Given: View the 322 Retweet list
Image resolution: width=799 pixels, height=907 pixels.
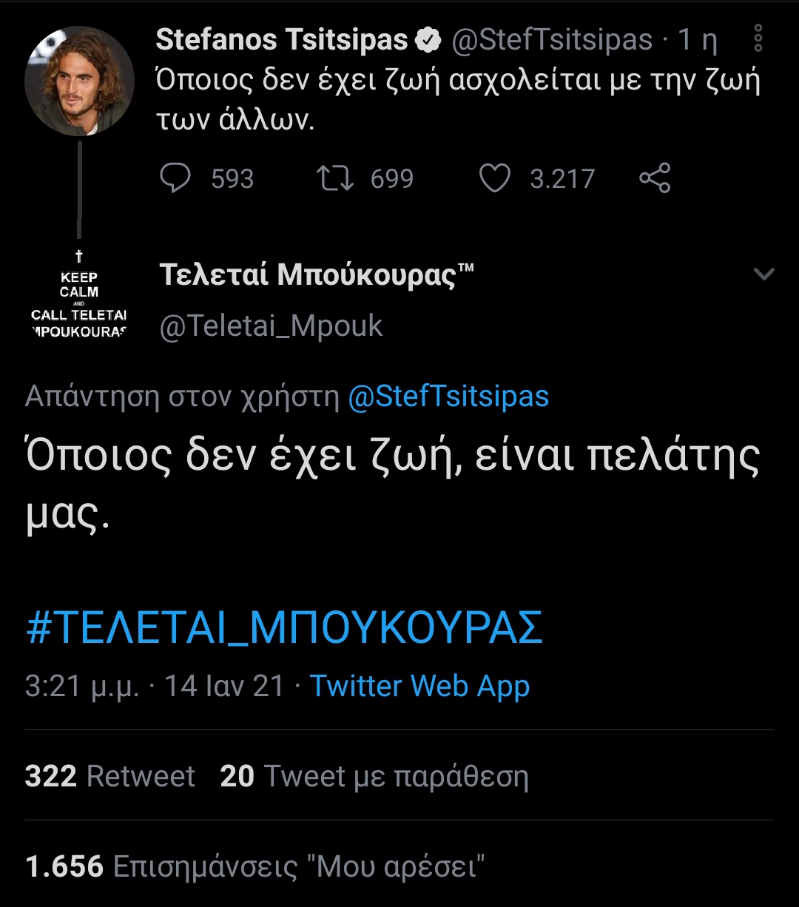Looking at the screenshot, I should pos(110,776).
